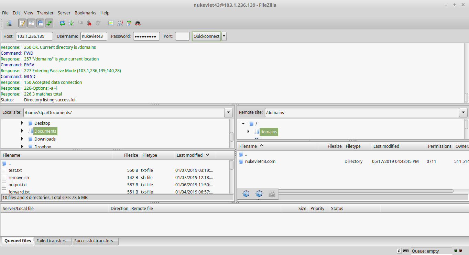This screenshot has height=255, width=469.
Task: Switch to the Queued files tab
Action: (x=18, y=241)
